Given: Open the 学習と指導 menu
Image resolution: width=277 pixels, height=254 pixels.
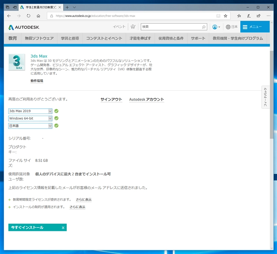Looking at the screenshot, I should (70, 38).
